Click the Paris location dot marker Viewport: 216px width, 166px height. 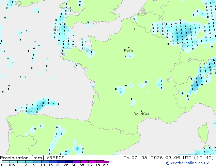(129, 47)
